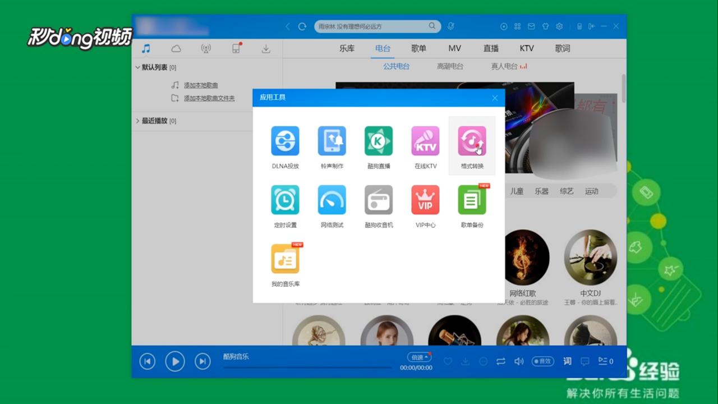Open the mobile device sidebar tab
This screenshot has height=404, width=718.
(x=236, y=49)
